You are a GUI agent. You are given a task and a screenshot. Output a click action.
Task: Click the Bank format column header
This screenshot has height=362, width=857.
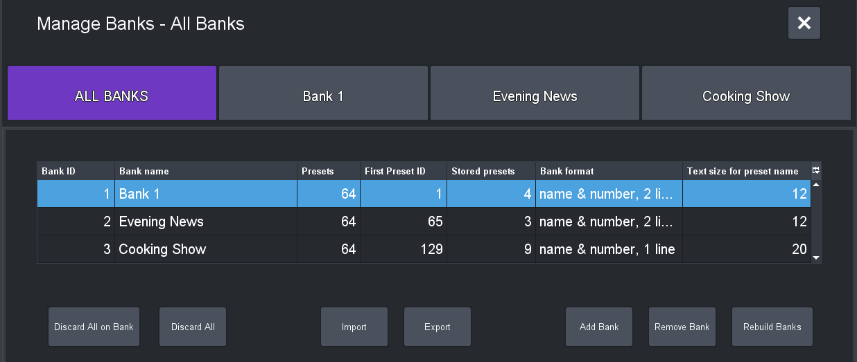click(609, 171)
